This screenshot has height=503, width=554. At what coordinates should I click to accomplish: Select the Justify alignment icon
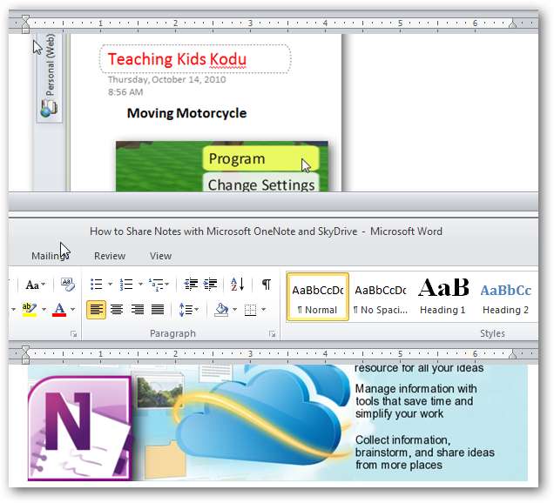coord(158,310)
